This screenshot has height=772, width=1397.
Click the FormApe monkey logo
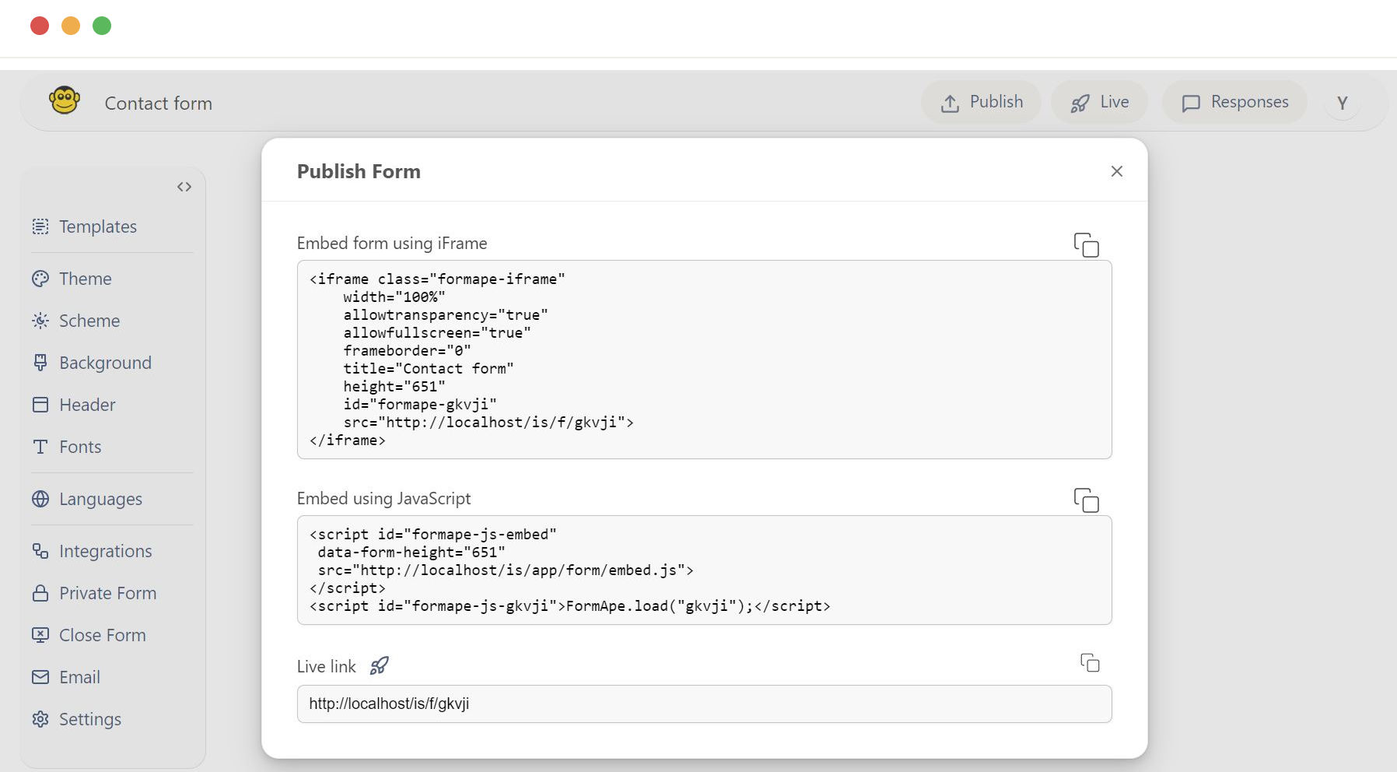(65, 101)
